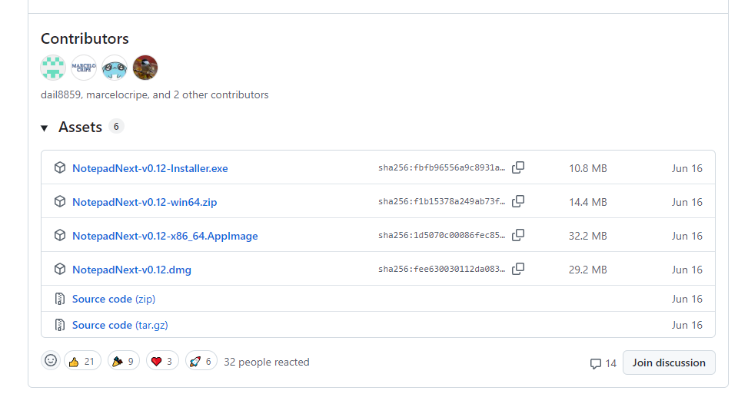Download NotepadNext-v0.12-x86_64.AppImage
The height and width of the screenshot is (394, 738).
(x=165, y=236)
